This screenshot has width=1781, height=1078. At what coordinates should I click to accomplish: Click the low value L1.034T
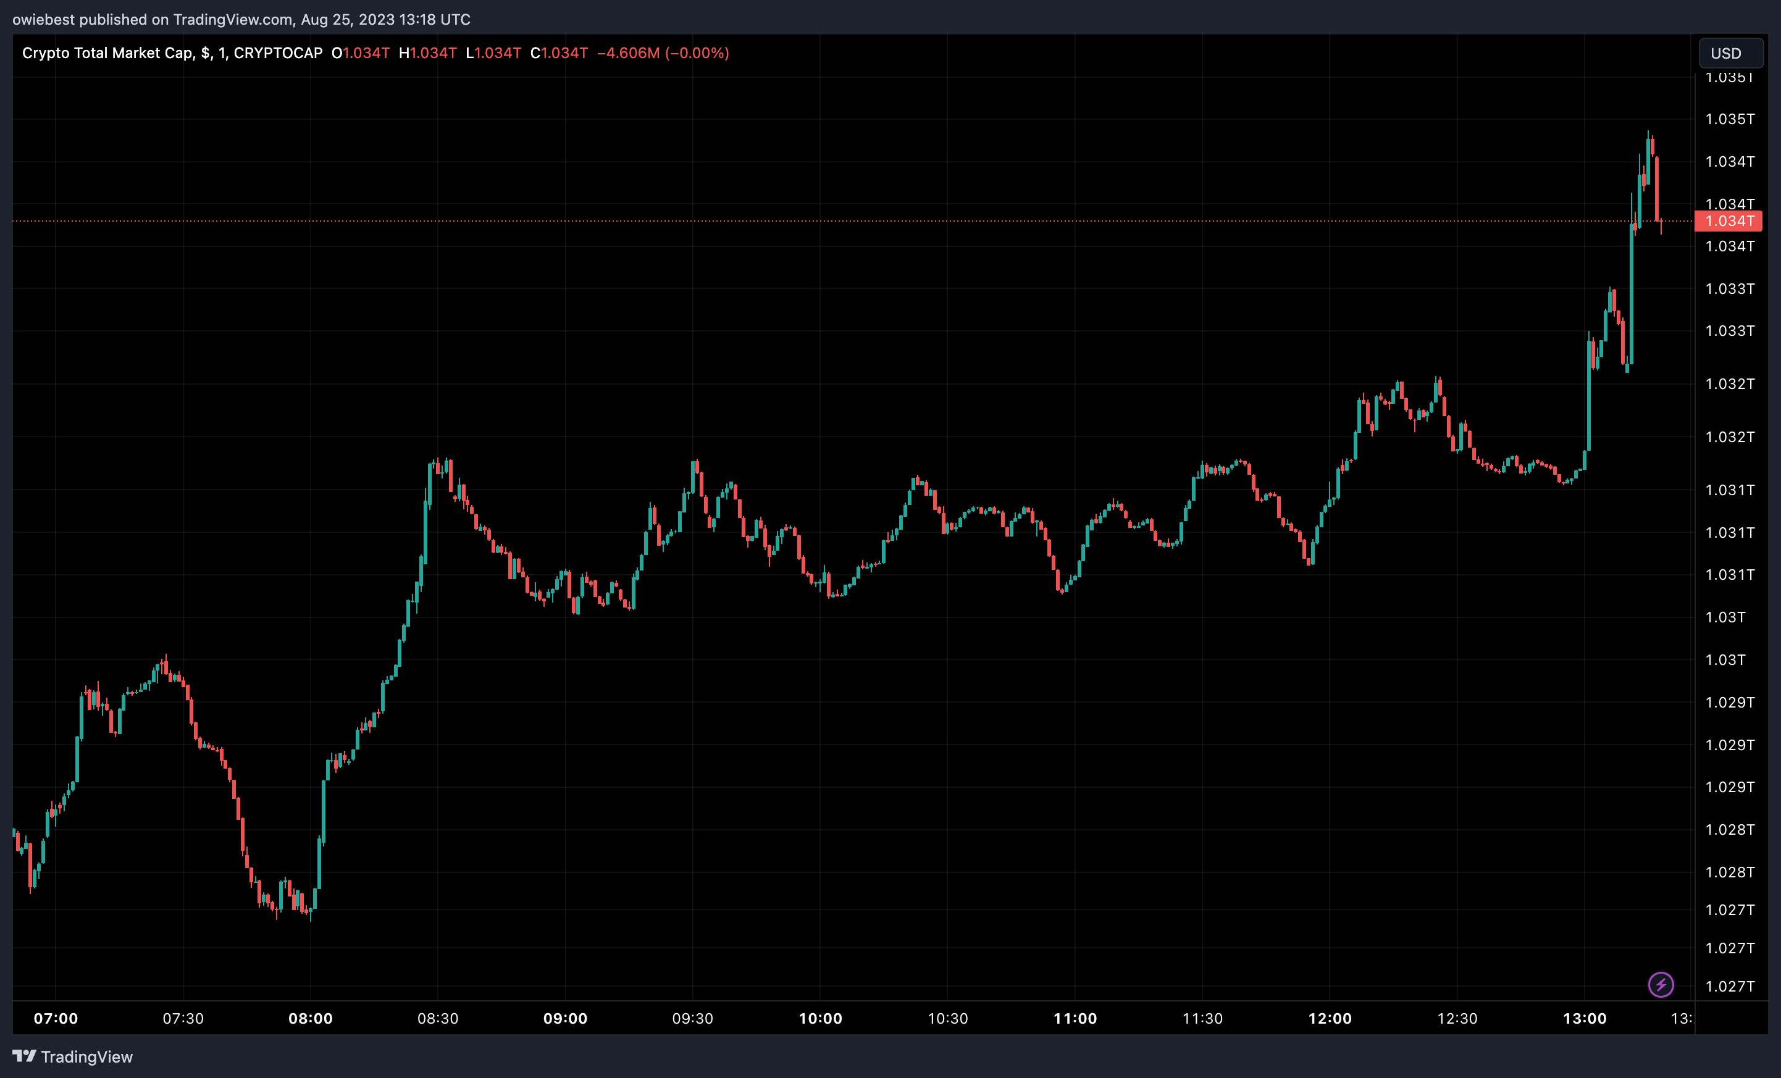[493, 52]
